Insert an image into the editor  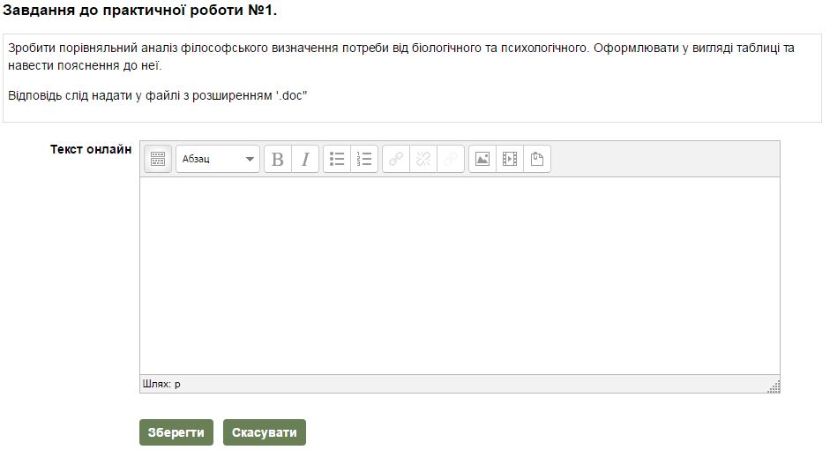[x=482, y=159]
